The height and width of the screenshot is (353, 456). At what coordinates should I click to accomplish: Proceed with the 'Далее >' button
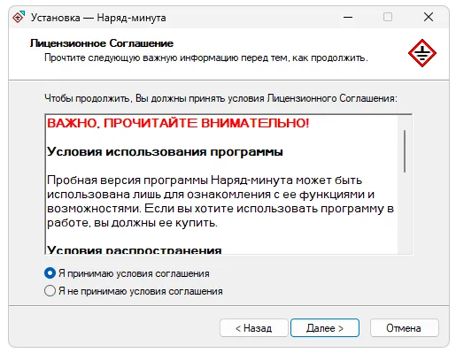[x=325, y=328]
